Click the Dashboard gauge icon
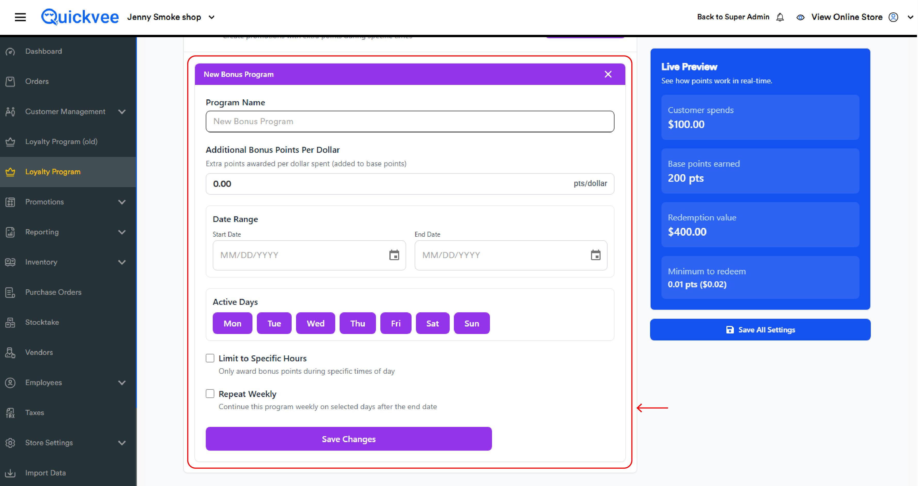918x486 pixels. coord(10,51)
